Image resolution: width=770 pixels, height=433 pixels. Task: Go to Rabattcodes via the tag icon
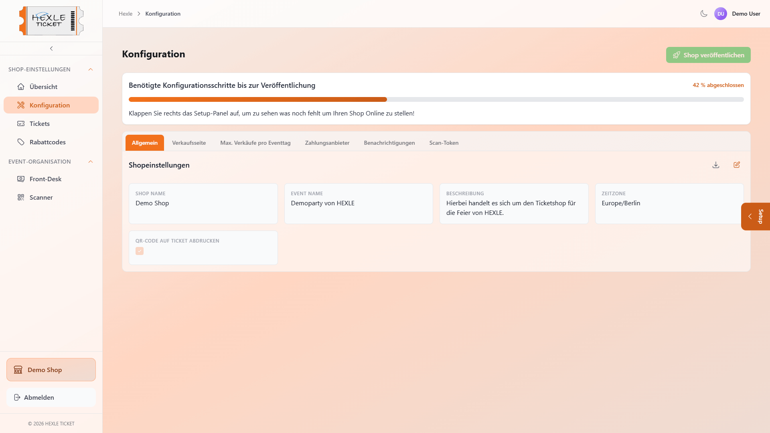(21, 142)
